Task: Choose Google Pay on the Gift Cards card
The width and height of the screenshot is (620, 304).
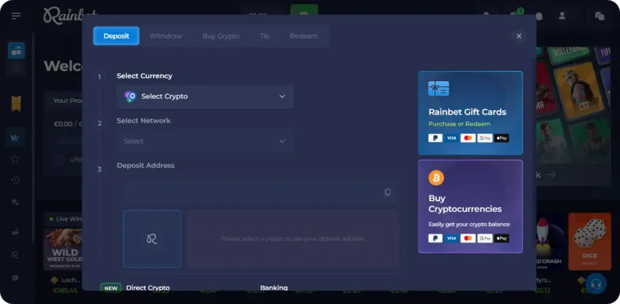Action: pyautogui.click(x=485, y=138)
